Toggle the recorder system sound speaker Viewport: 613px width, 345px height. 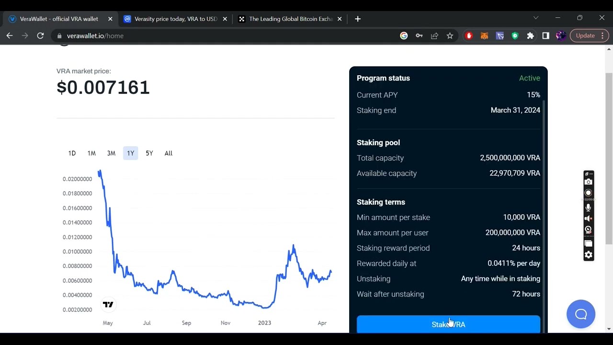tap(588, 218)
